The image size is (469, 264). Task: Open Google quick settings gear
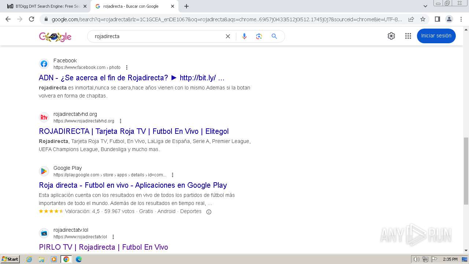pos(391,36)
